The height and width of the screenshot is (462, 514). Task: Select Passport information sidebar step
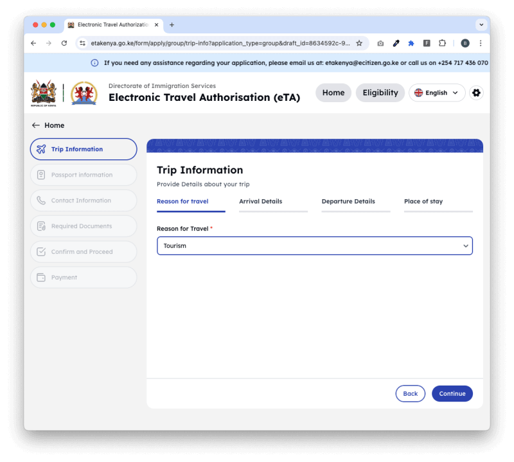[x=84, y=175]
